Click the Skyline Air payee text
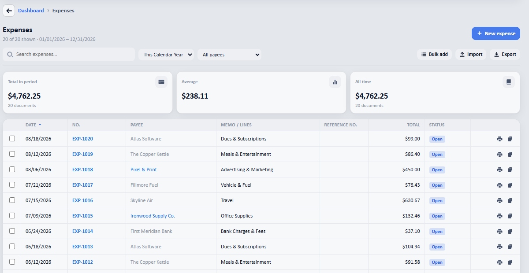 coord(142,201)
